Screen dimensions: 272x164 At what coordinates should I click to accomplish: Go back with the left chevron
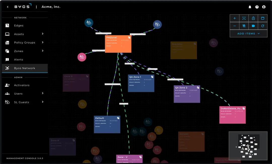[8, 7]
